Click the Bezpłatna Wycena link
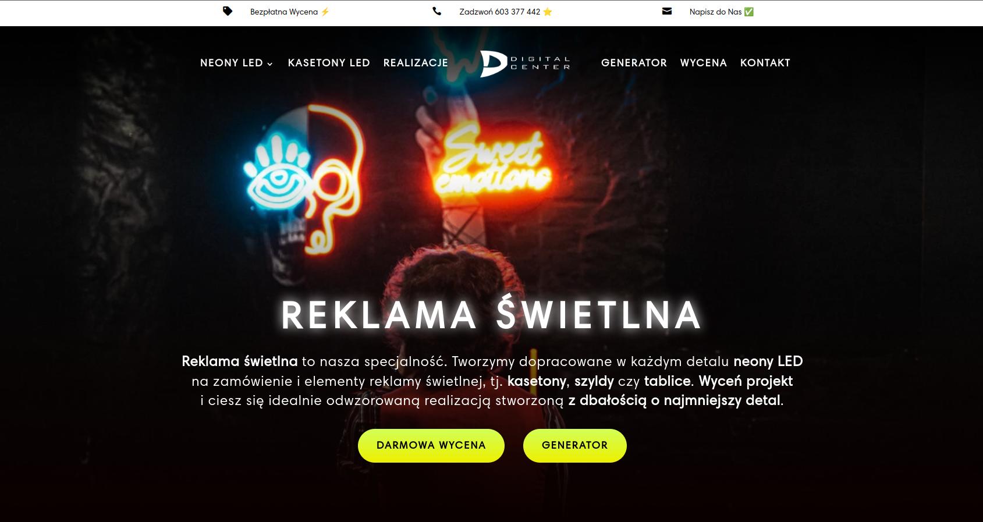The width and height of the screenshot is (983, 522). point(284,12)
